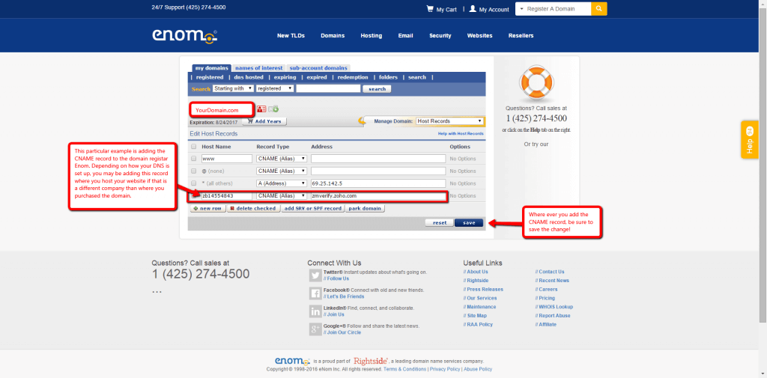Open the New TLDs menu

click(291, 36)
